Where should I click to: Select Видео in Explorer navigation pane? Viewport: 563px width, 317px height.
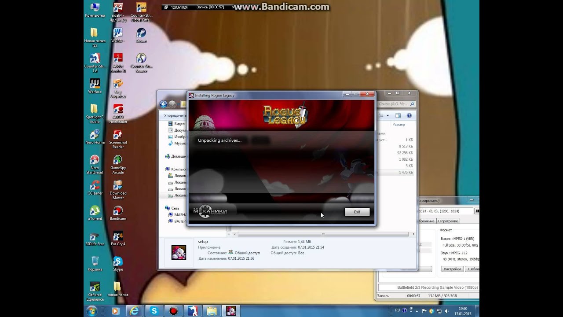[176, 124]
